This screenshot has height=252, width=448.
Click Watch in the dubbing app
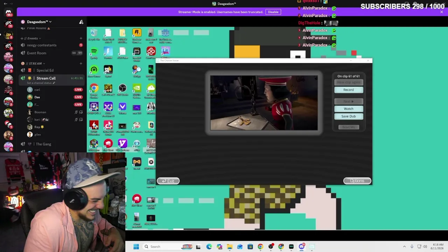tap(349, 109)
